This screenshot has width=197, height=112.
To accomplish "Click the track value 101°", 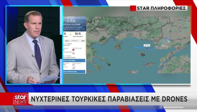I will click(74, 69).
